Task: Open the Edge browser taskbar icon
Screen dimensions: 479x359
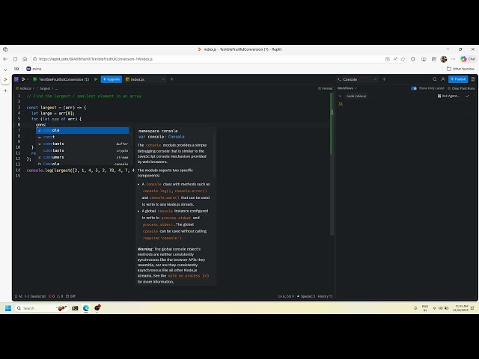Action: [86, 308]
